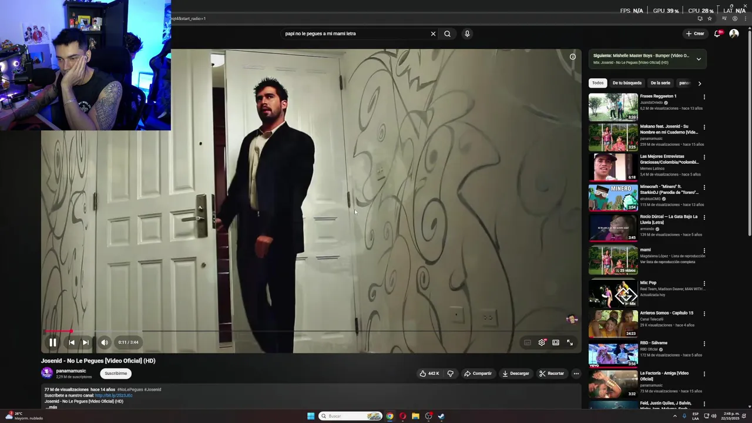Pause the video playback
Viewport: 752px width, 423px height.
click(53, 343)
